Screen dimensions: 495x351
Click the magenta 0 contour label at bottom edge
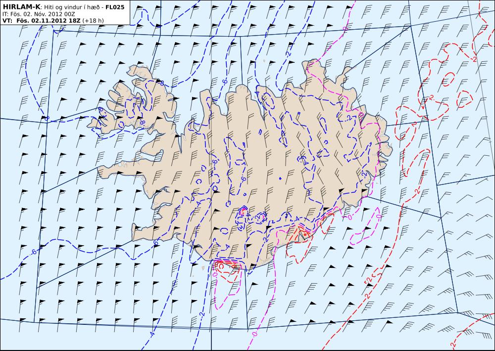click(254, 333)
